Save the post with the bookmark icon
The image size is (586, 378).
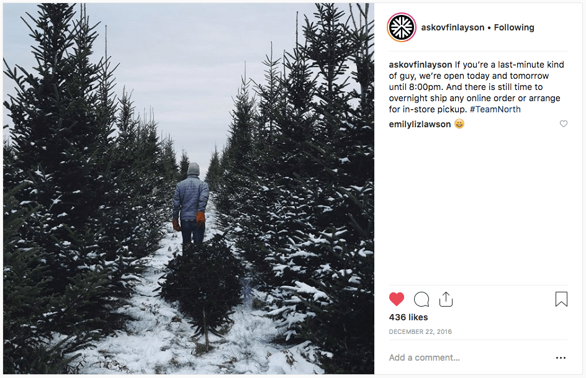(x=561, y=299)
